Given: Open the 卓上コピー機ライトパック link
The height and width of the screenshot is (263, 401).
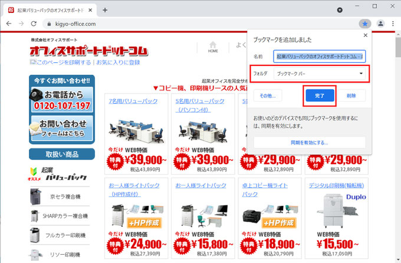Looking at the screenshot, I should pyautogui.click(x=265, y=189).
